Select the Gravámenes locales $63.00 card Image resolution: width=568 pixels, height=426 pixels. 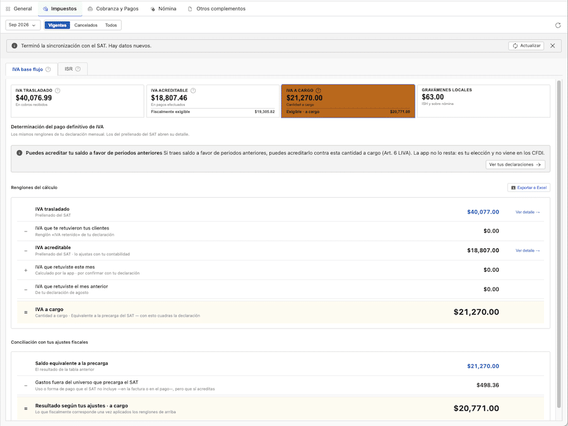click(x=483, y=101)
